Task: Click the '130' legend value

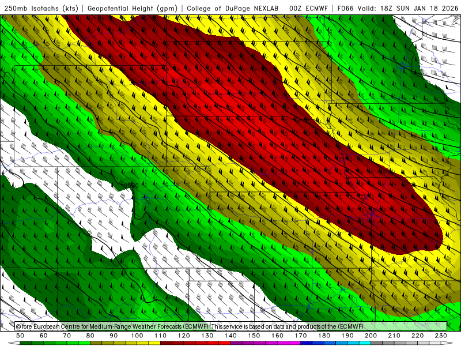Action: 207,336
